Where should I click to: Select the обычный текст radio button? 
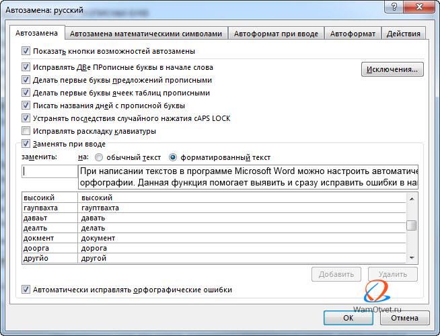tap(99, 157)
